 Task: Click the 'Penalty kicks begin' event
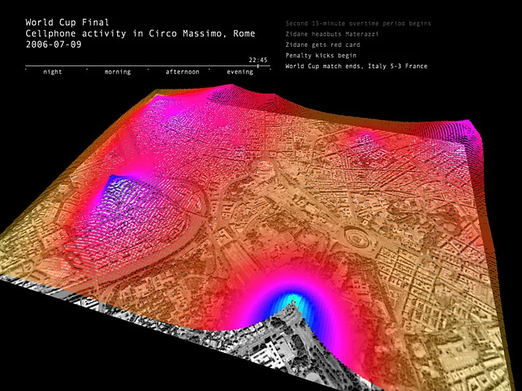(x=319, y=55)
